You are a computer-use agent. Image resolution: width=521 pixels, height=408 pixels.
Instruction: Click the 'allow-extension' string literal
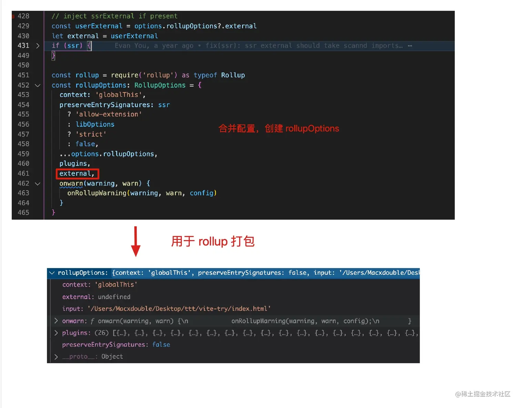(x=109, y=114)
